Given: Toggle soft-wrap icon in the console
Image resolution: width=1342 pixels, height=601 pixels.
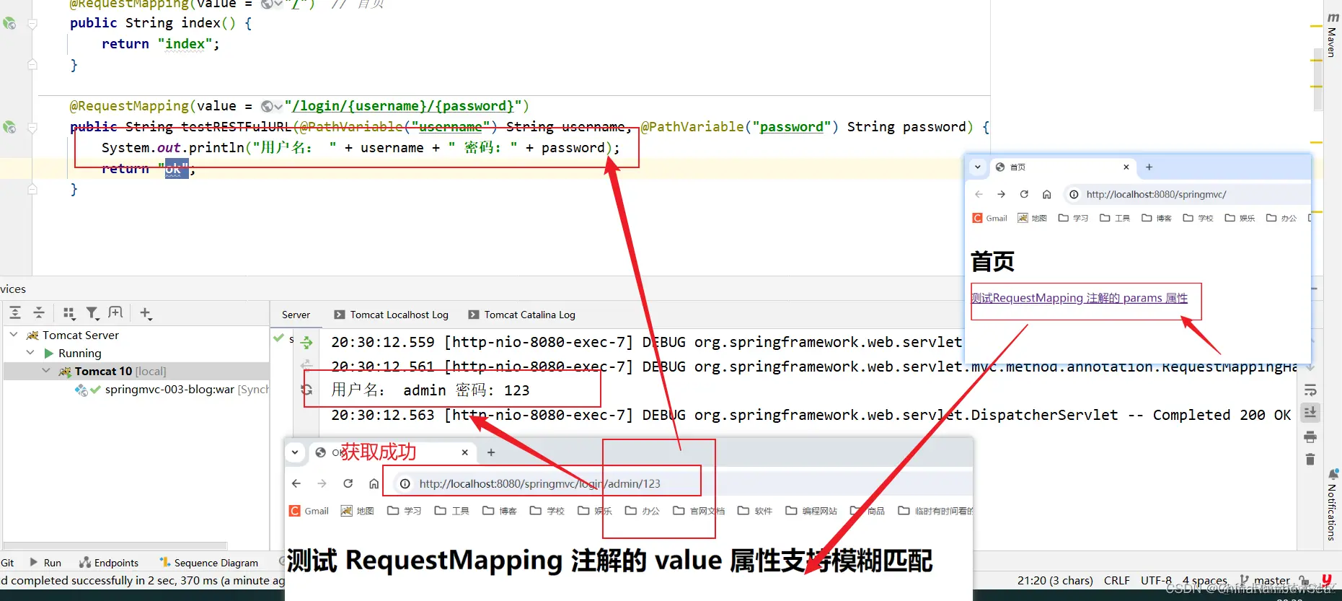Looking at the screenshot, I should point(1310,390).
